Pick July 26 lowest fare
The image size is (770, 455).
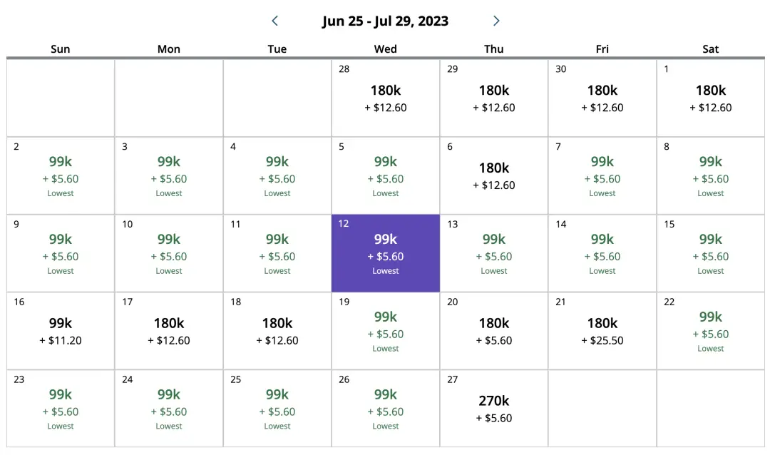pos(386,409)
